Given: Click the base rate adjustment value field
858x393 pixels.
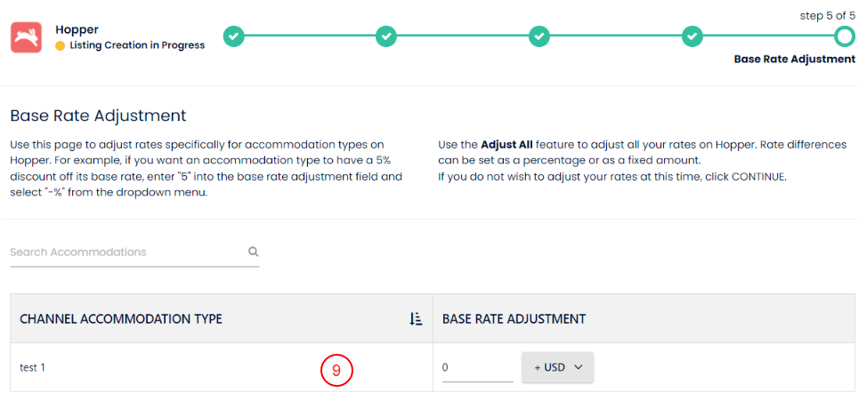Looking at the screenshot, I should click(477, 367).
